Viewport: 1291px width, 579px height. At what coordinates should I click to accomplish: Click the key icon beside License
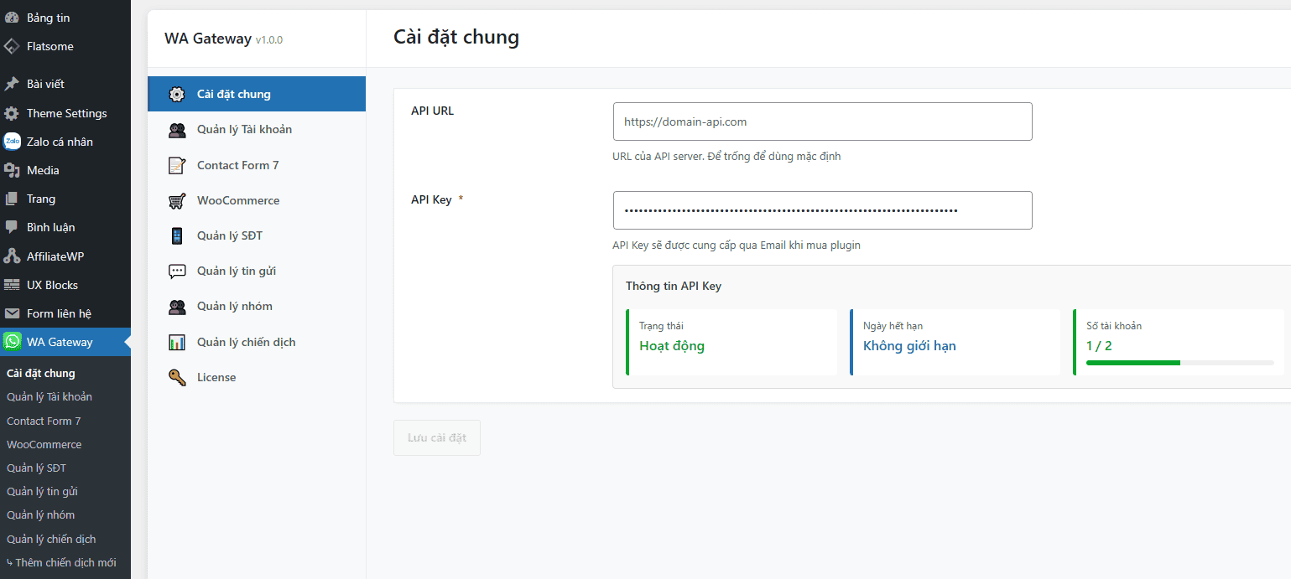tap(177, 378)
